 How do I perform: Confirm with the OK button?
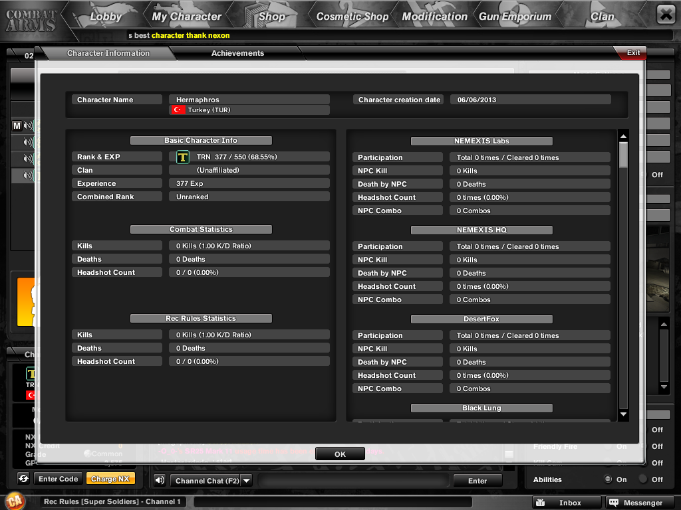click(x=340, y=454)
